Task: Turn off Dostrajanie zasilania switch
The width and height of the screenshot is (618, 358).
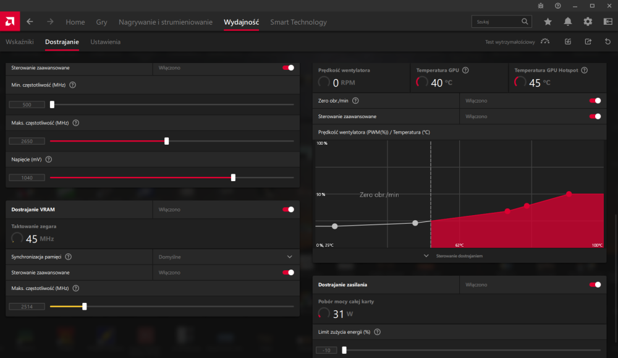Action: point(595,284)
